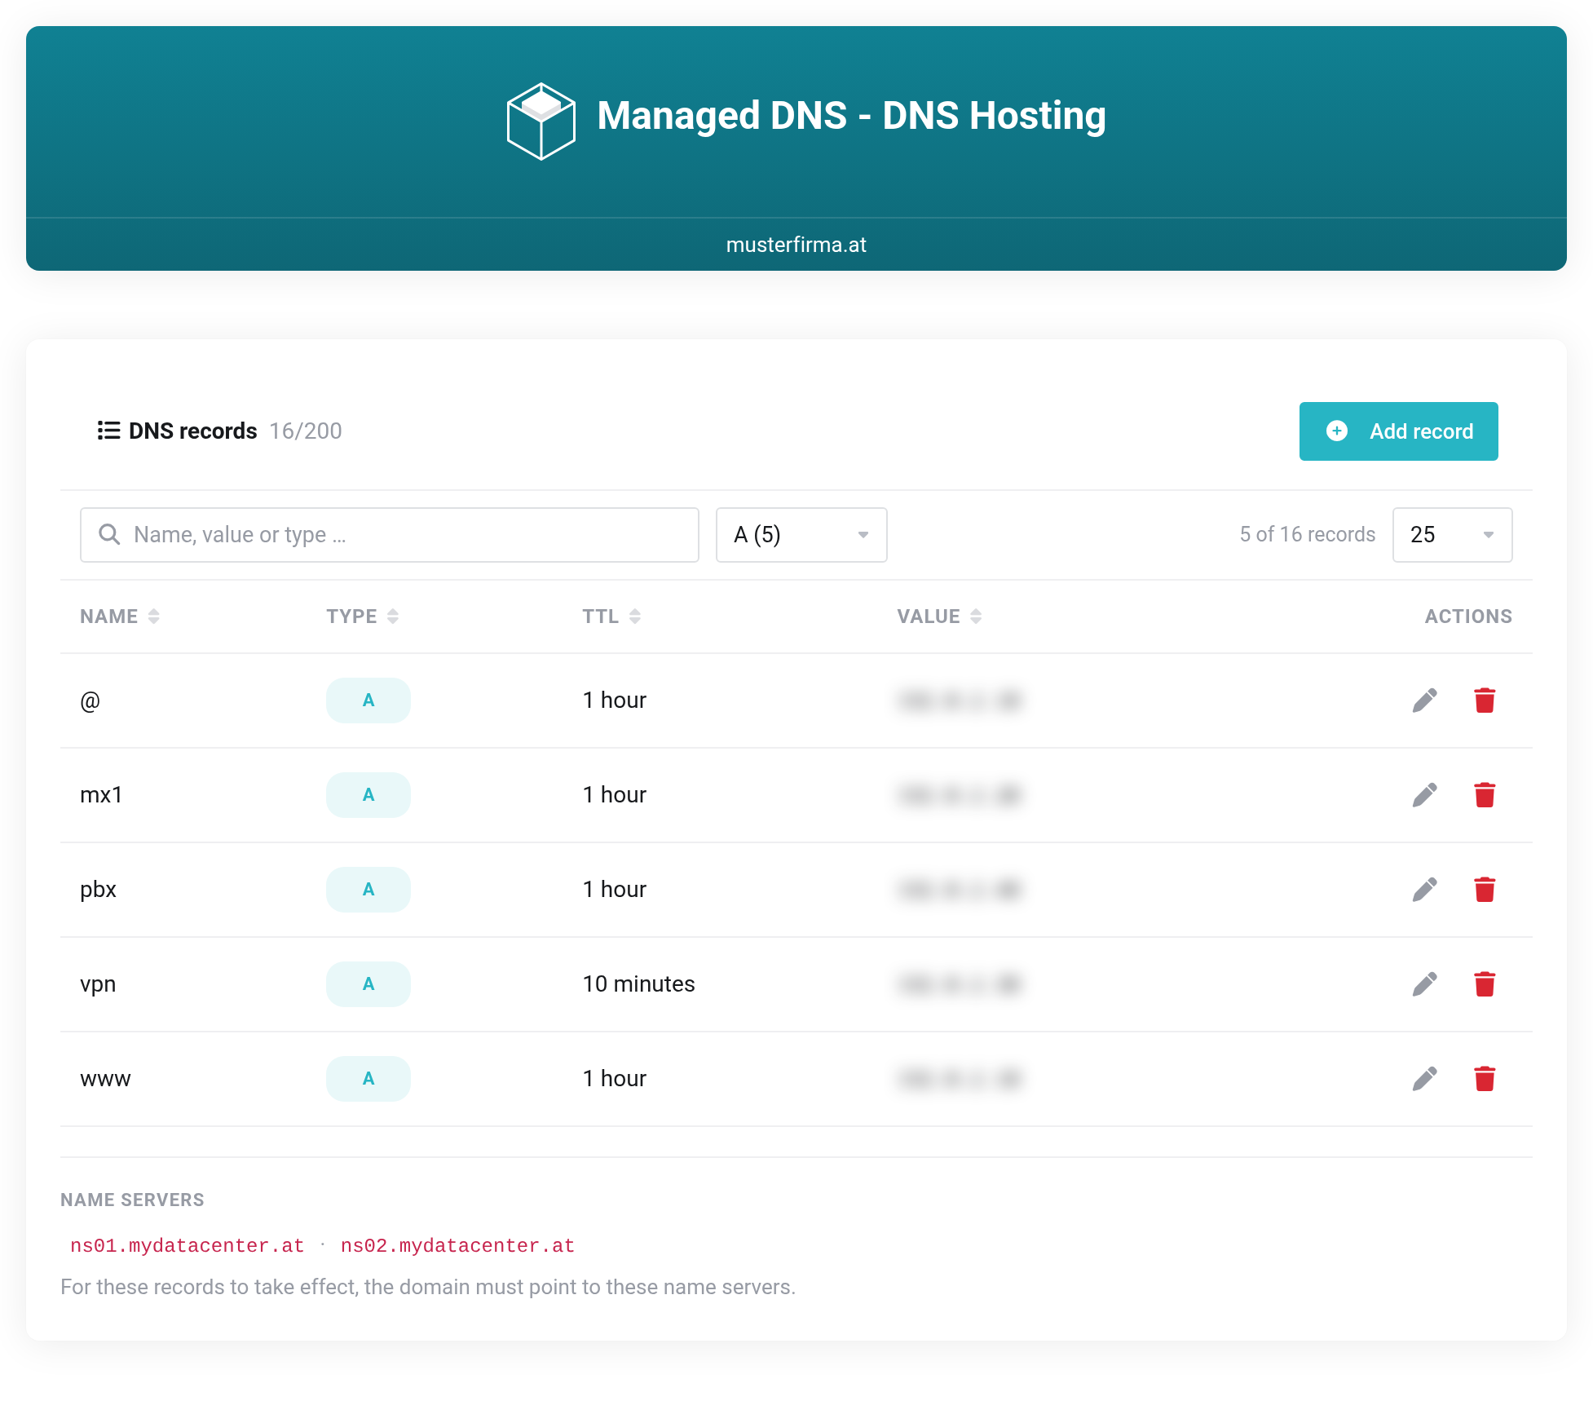1593x1401 pixels.
Task: Click the cube logo in the header
Action: 541,122
